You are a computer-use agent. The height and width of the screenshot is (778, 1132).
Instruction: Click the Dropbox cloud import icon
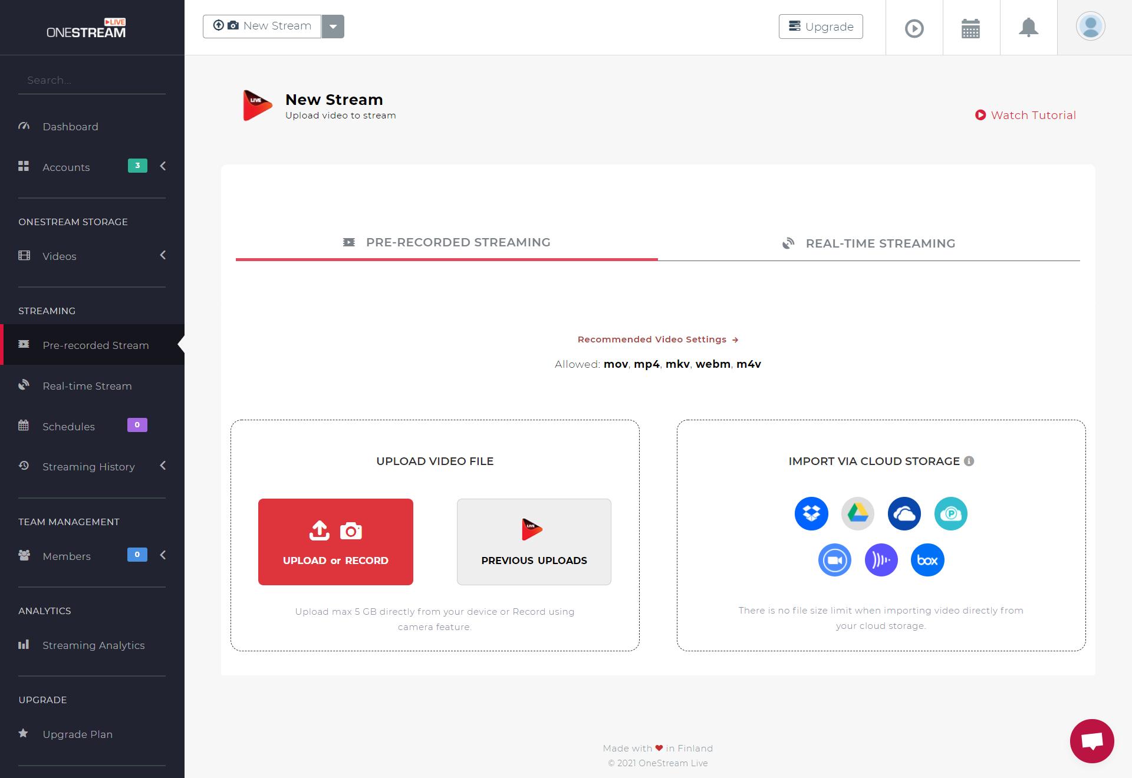coord(811,513)
